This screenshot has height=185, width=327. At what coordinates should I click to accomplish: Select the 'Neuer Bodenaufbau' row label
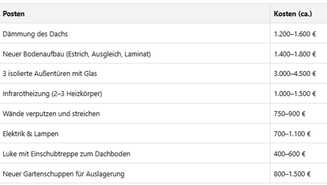[x=77, y=54]
